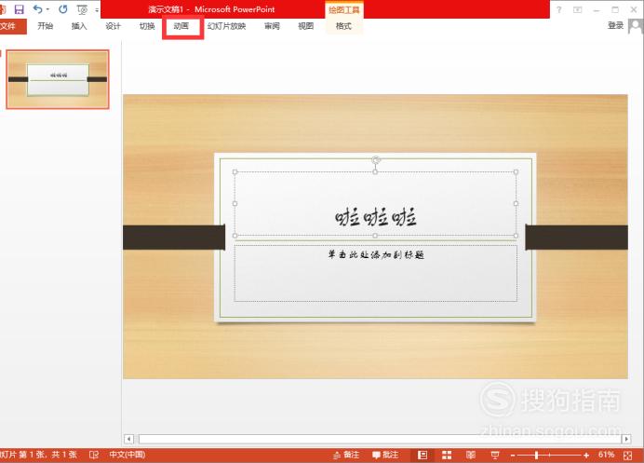This screenshot has width=644, height=463.
Task: Start Slide Show from status bar icon
Action: [495, 455]
